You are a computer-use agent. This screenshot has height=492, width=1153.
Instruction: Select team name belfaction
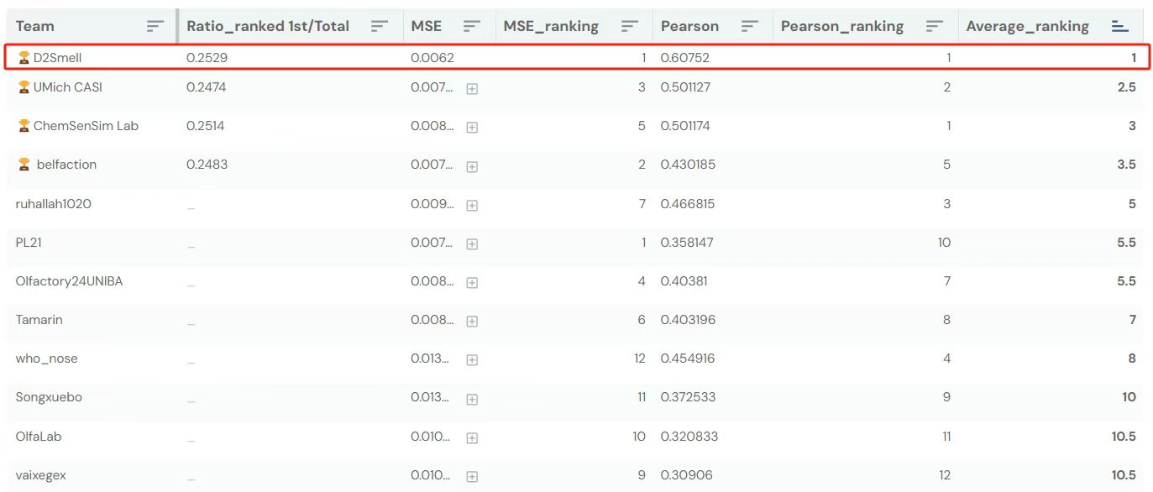point(66,165)
